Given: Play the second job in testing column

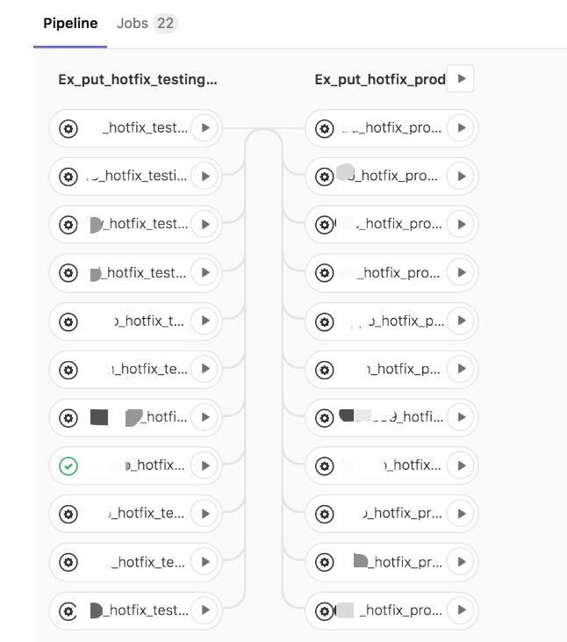Looking at the screenshot, I should [205, 177].
